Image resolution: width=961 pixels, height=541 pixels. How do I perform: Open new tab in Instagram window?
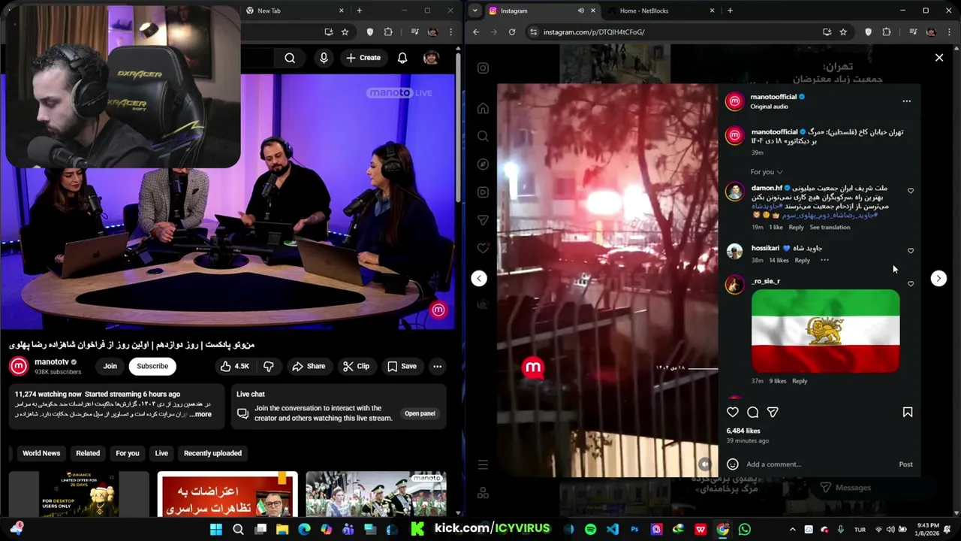pyautogui.click(x=730, y=11)
